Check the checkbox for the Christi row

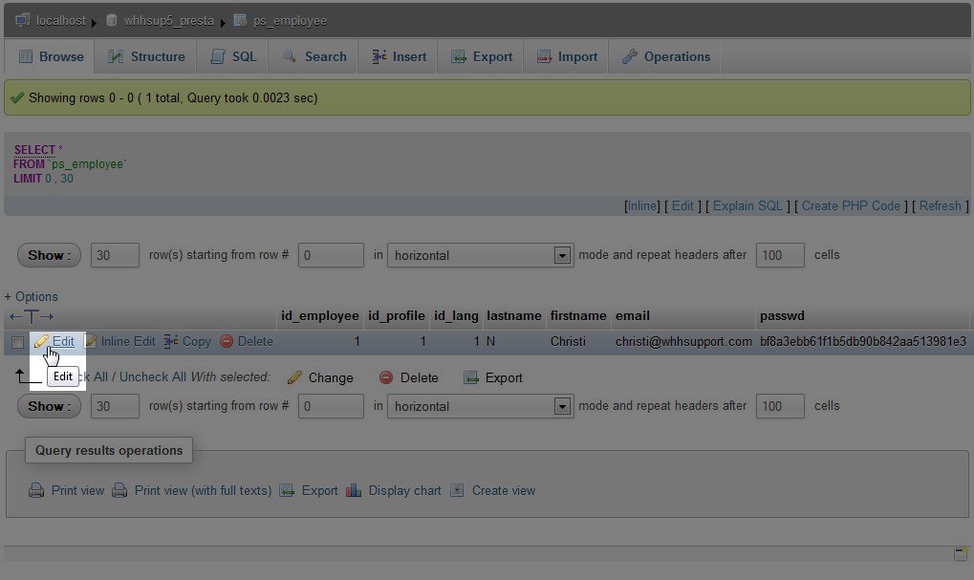(17, 342)
